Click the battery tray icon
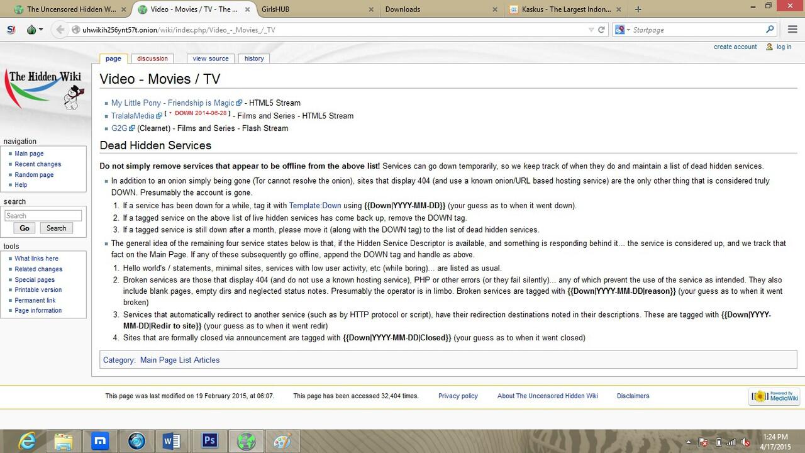The width and height of the screenshot is (805, 453). point(718,442)
